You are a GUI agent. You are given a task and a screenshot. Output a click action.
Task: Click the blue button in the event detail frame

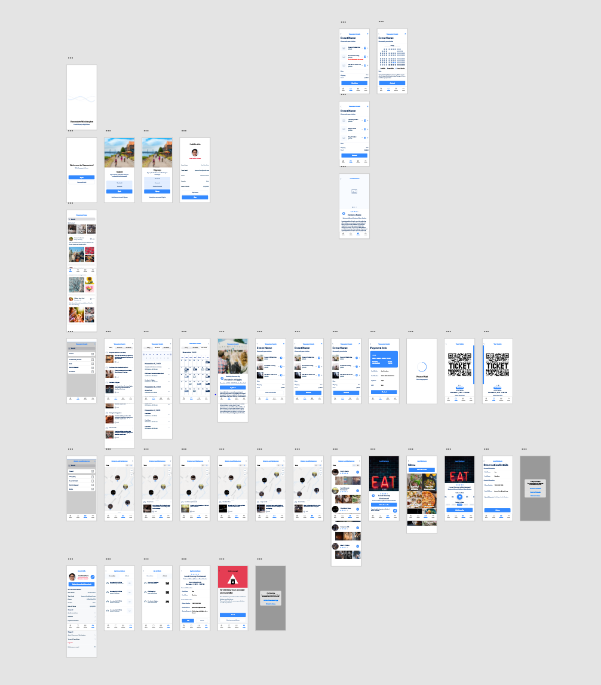(233, 388)
